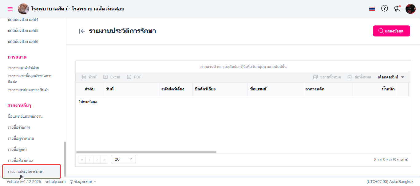This screenshot has height=186, width=420.
Task: Click the 0 จาก 0 หน้า page info
Action: pos(391,159)
